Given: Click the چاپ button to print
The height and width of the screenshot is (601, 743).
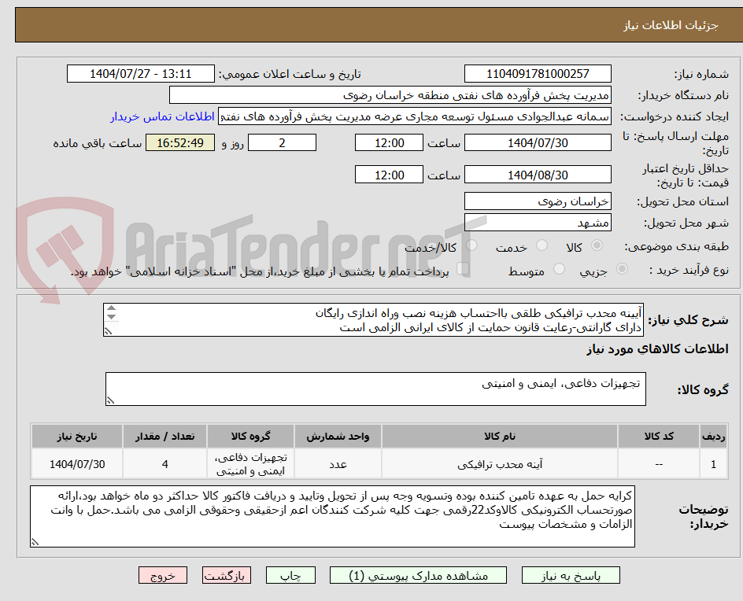Looking at the screenshot, I should point(290,575).
